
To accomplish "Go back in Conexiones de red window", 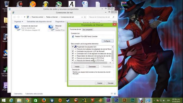I will tap(15, 17).
